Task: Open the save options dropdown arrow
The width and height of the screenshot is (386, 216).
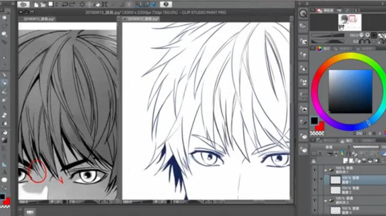Action: click(x=57, y=5)
